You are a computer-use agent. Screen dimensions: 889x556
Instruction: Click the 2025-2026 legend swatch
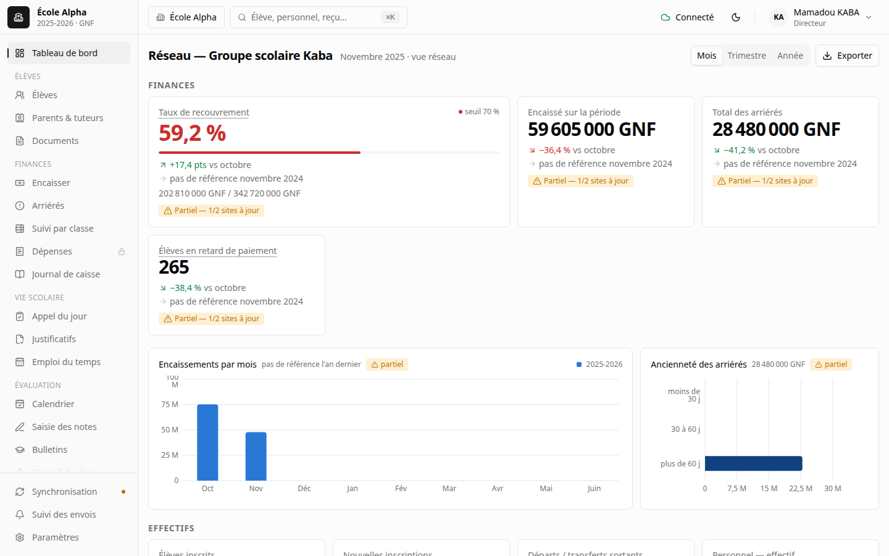(x=579, y=364)
